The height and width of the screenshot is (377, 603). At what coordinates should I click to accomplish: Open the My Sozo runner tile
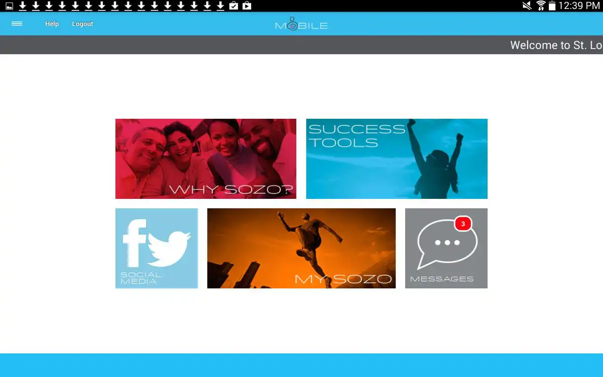[301, 248]
